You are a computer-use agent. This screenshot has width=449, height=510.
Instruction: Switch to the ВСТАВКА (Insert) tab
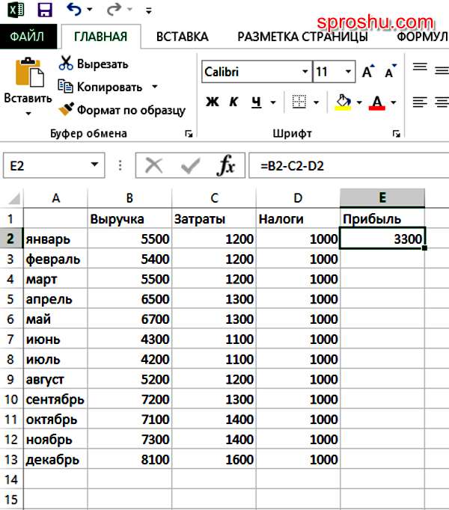tap(182, 36)
